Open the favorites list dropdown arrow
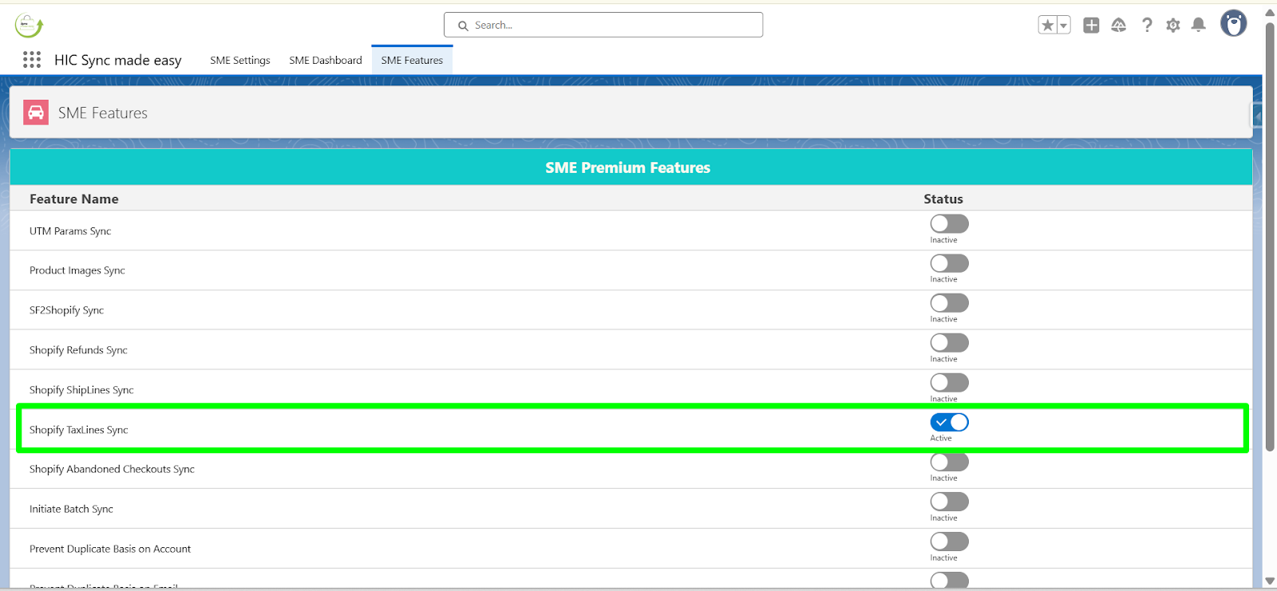This screenshot has width=1277, height=591. 1063,26
